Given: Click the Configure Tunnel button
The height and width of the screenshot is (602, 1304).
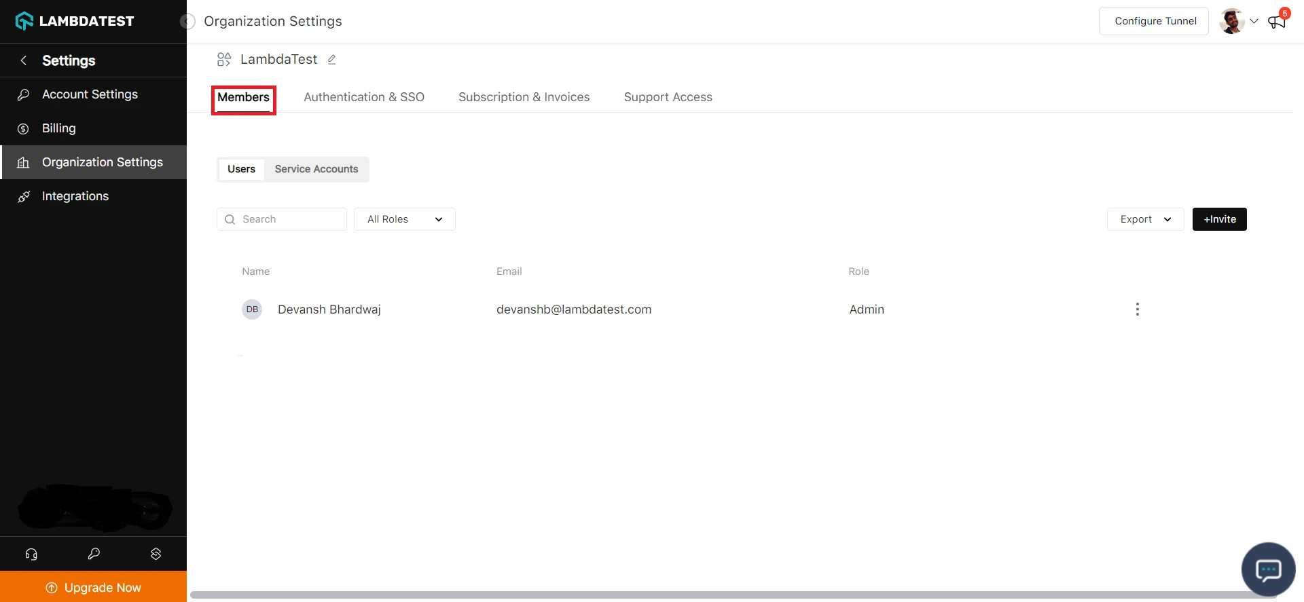Looking at the screenshot, I should click(x=1153, y=21).
